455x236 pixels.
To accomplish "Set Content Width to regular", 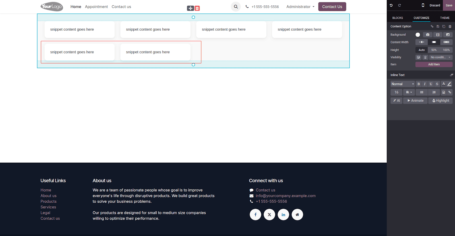I will click(x=434, y=42).
